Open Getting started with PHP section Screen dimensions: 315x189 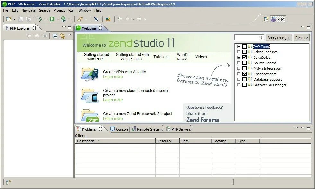click(x=96, y=57)
